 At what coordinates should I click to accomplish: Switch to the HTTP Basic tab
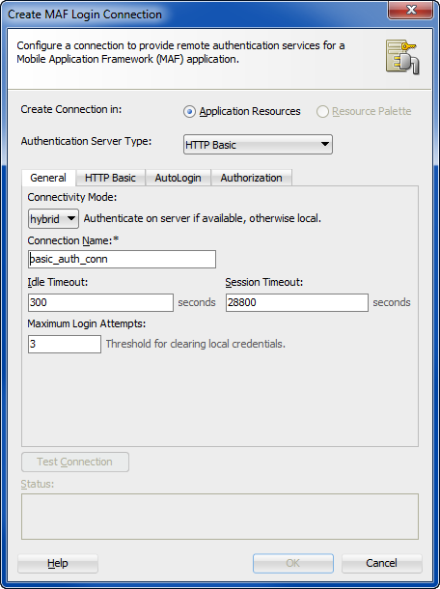click(110, 178)
